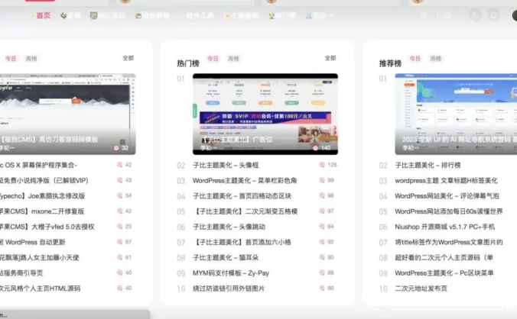Screen dimensions: 517x319
Task: Open 子比主题美化 – 排行榜 in 推荐榜
Action: pos(428,165)
